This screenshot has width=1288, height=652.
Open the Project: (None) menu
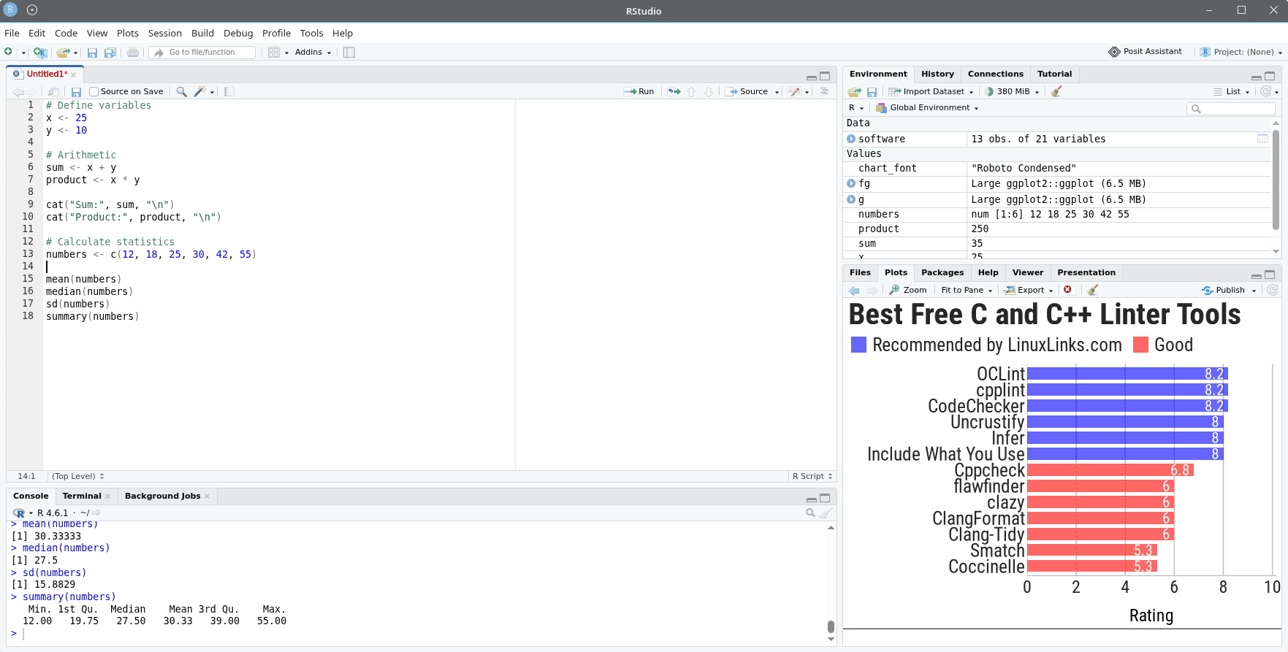1241,52
